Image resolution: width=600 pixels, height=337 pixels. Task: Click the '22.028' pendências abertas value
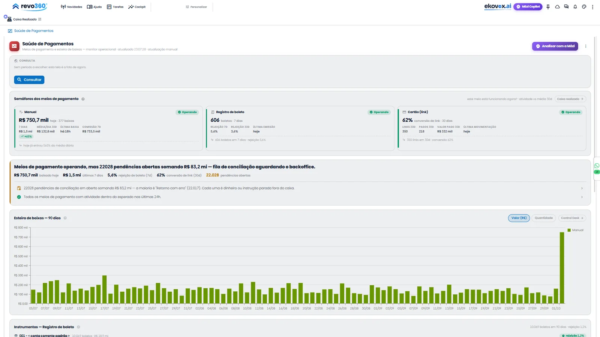(212, 175)
